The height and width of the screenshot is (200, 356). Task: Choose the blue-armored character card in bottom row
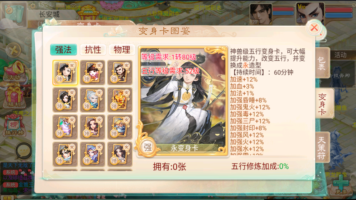[x=93, y=154]
